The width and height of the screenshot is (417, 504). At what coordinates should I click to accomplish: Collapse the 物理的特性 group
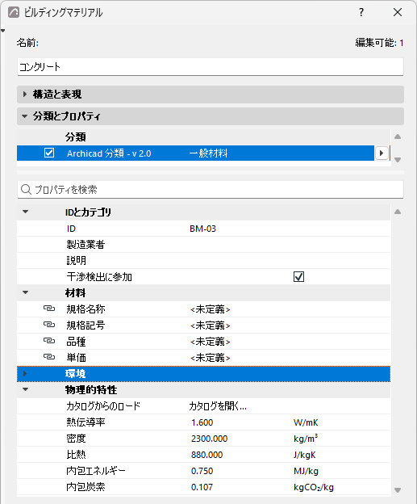coord(25,389)
